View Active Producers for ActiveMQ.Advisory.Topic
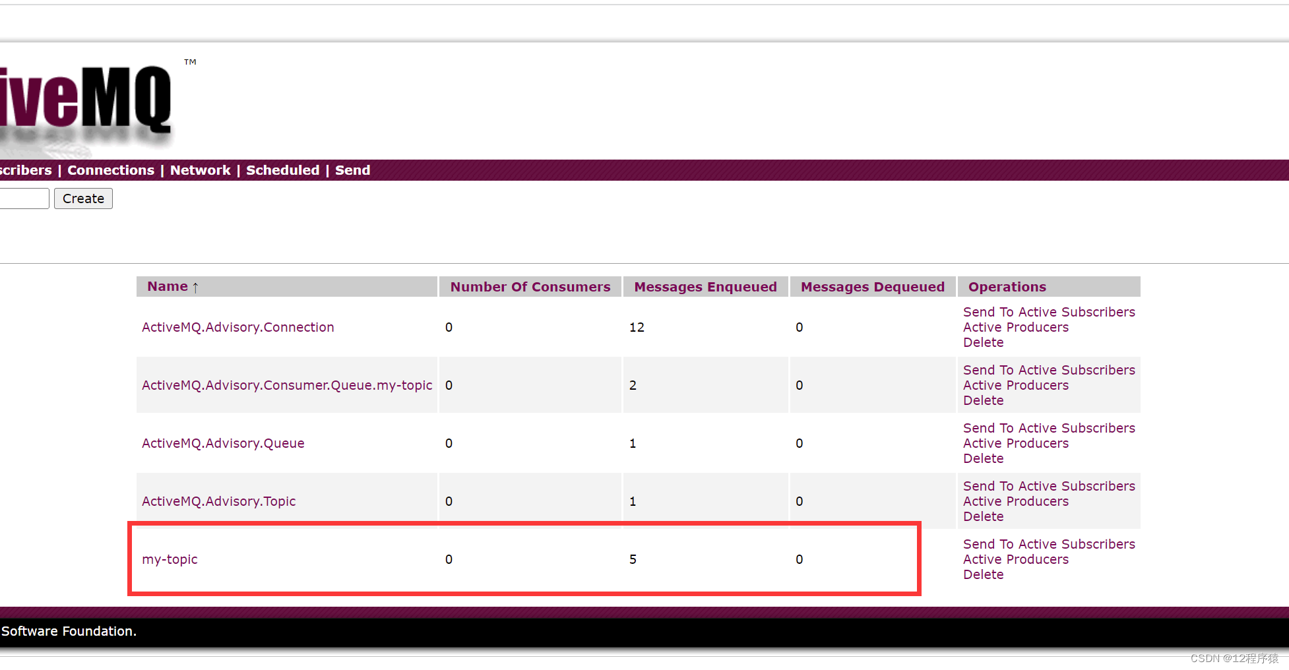 tap(1016, 501)
